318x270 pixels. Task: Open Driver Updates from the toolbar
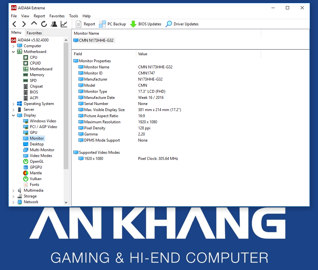182,24
